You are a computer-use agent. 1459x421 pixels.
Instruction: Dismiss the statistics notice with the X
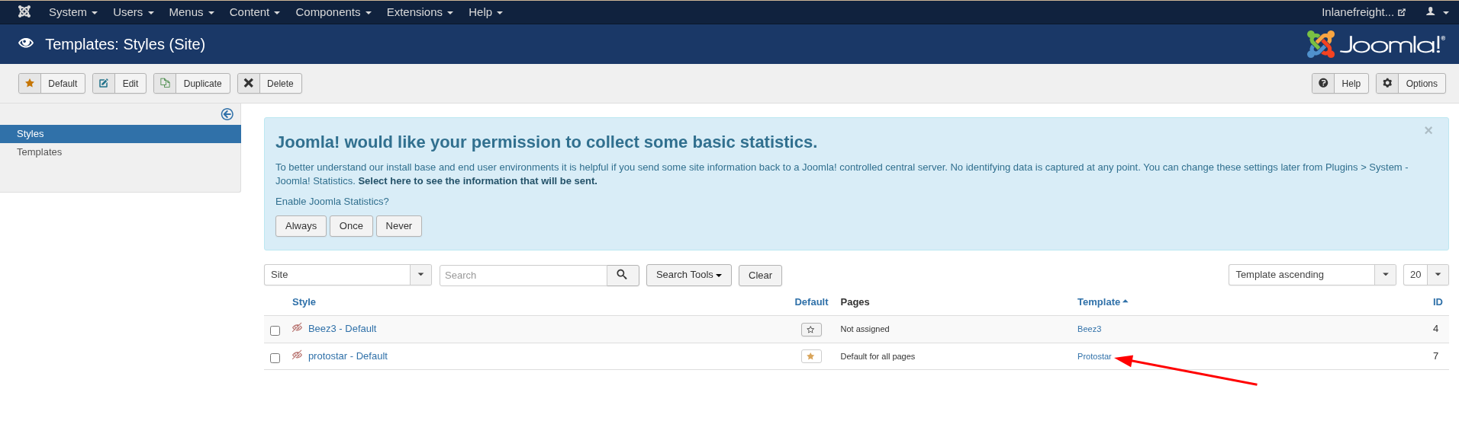pos(1428,131)
